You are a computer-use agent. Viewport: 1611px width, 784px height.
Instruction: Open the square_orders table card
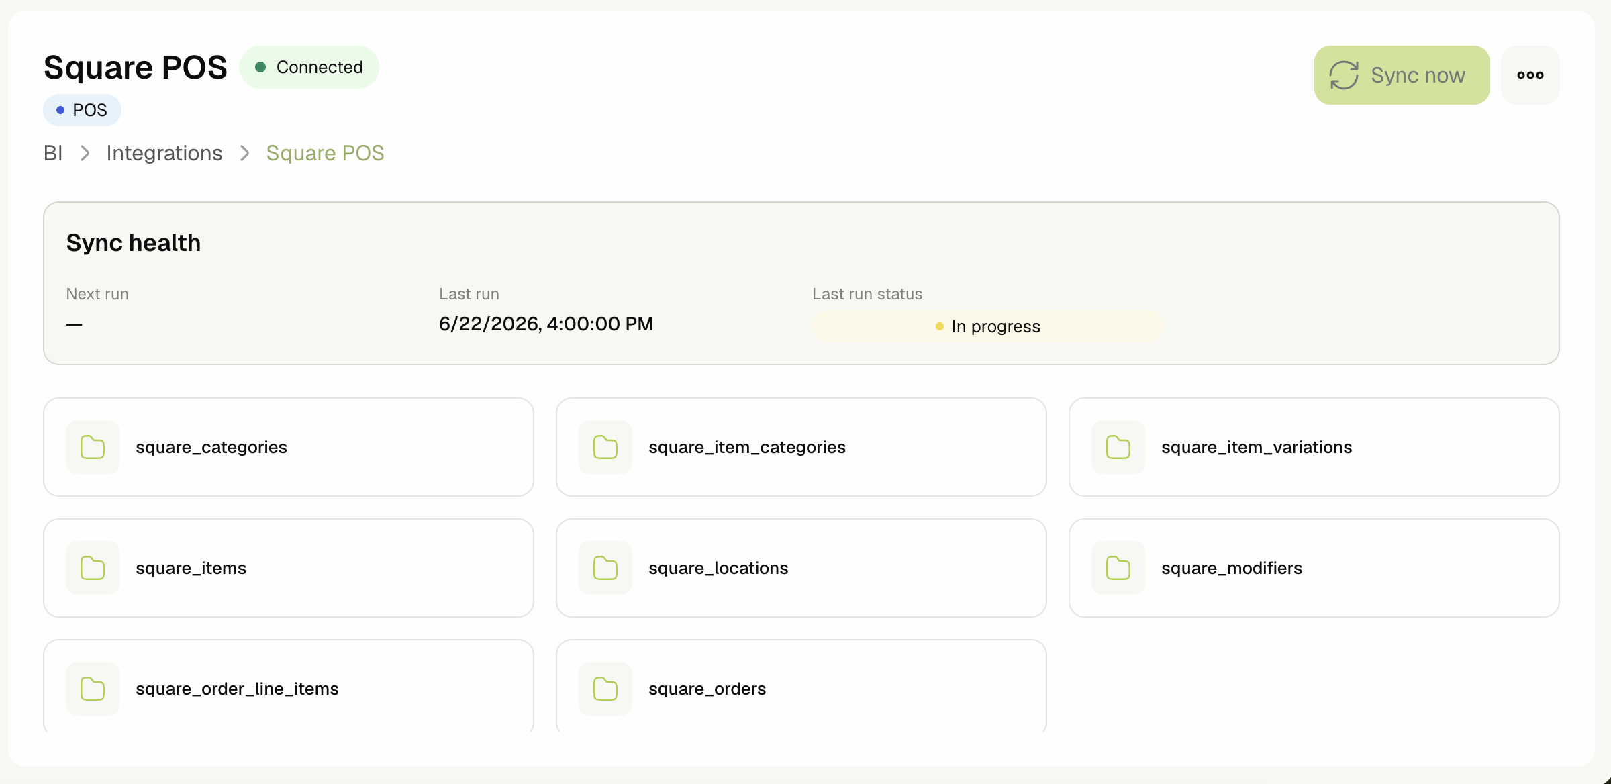click(801, 686)
